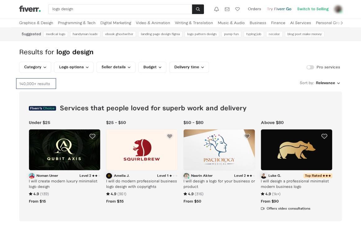Viewport: 361px width, 231px height.
Task: Open the Graphics & Design category
Action: point(36,23)
